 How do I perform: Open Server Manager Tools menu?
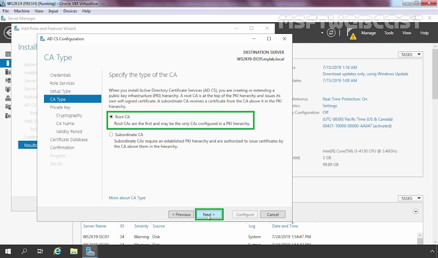point(389,33)
